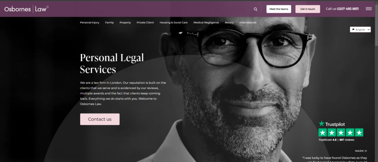Open the Personal Injury menu
The width and height of the screenshot is (378, 162).
90,22
